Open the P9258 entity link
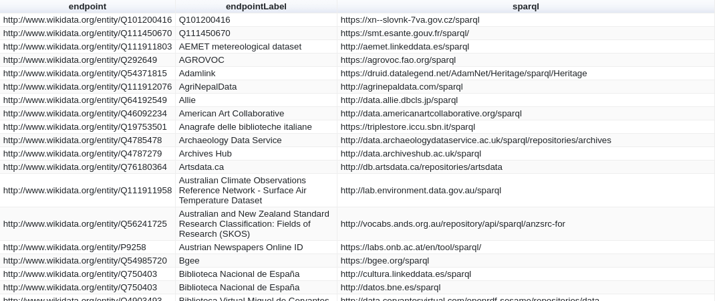The width and height of the screenshot is (715, 301). click(x=74, y=247)
